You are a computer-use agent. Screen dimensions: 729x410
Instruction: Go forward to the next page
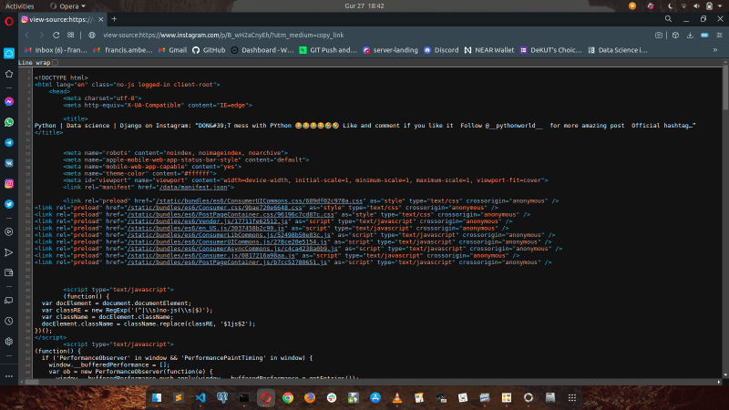coord(41,35)
